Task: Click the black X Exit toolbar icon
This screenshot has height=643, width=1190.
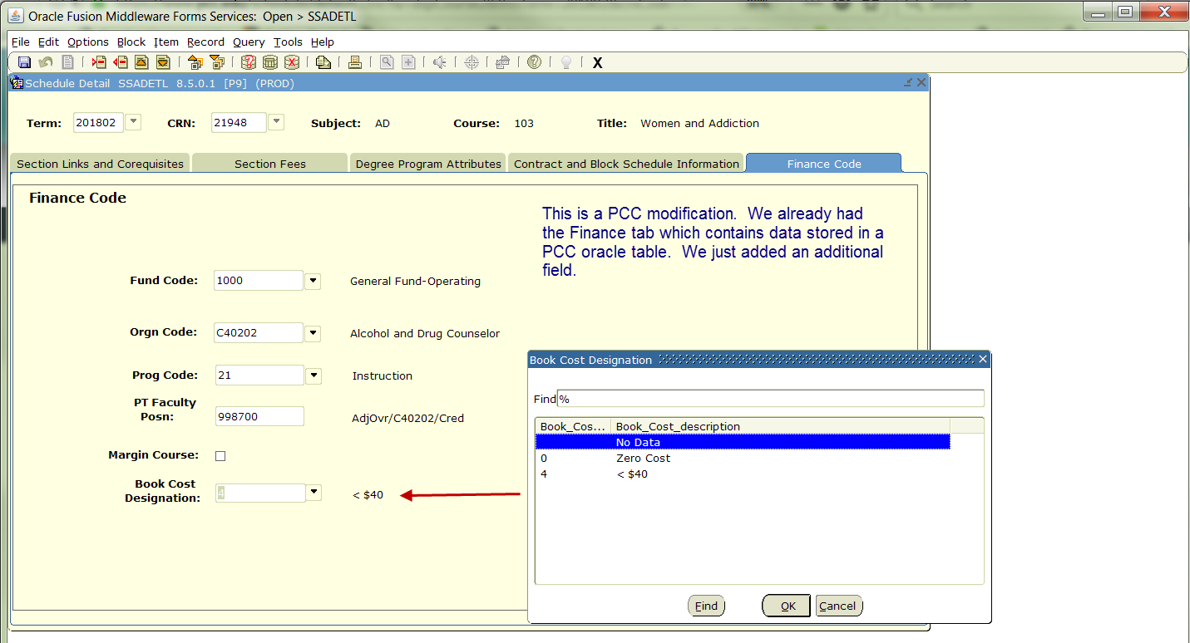Action: pyautogui.click(x=597, y=63)
